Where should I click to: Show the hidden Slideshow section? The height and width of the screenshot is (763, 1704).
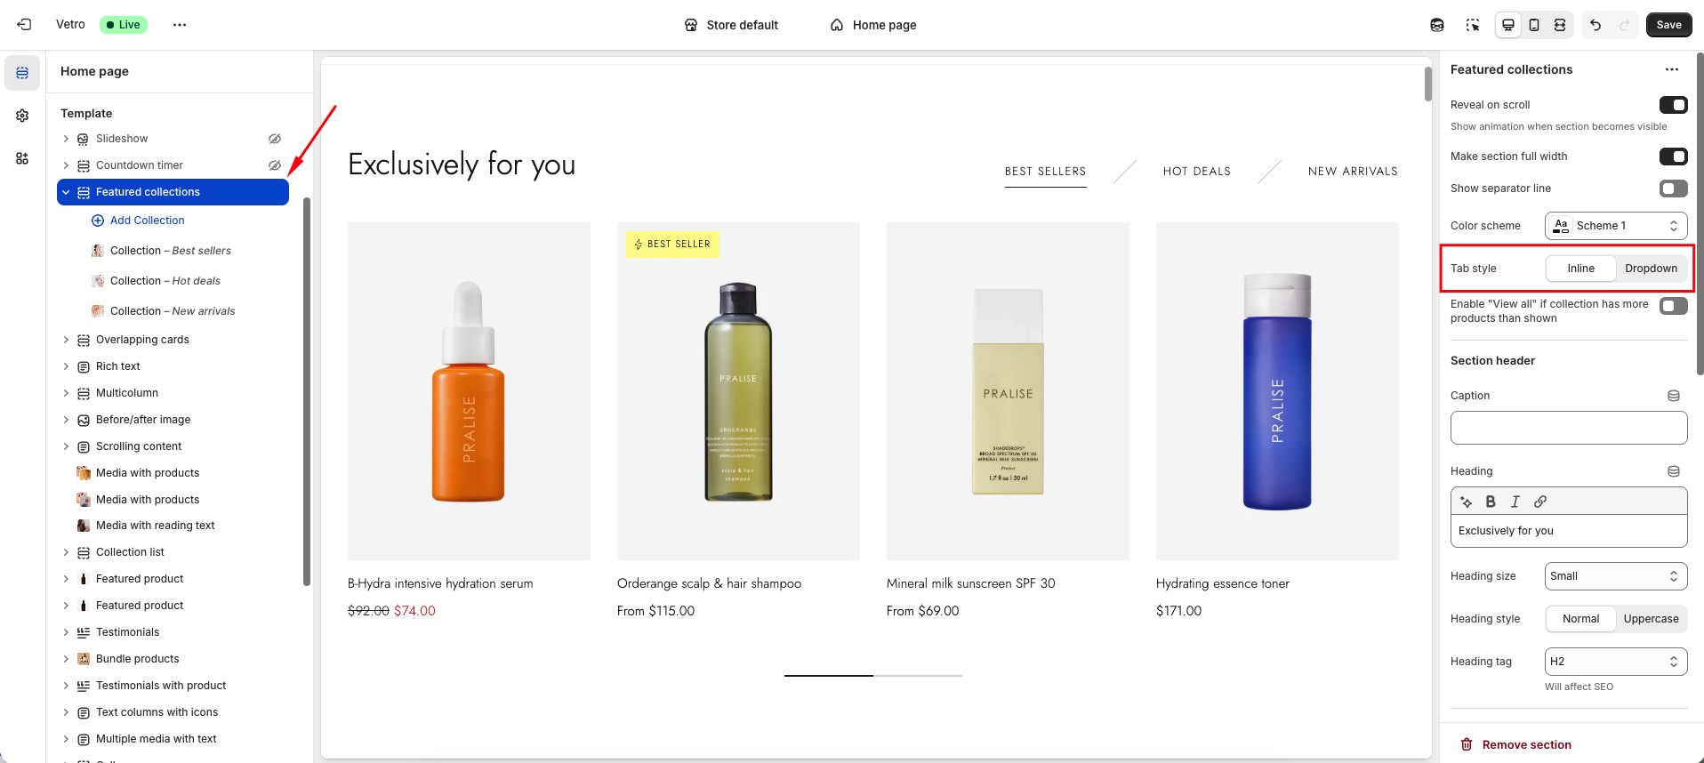click(x=275, y=139)
